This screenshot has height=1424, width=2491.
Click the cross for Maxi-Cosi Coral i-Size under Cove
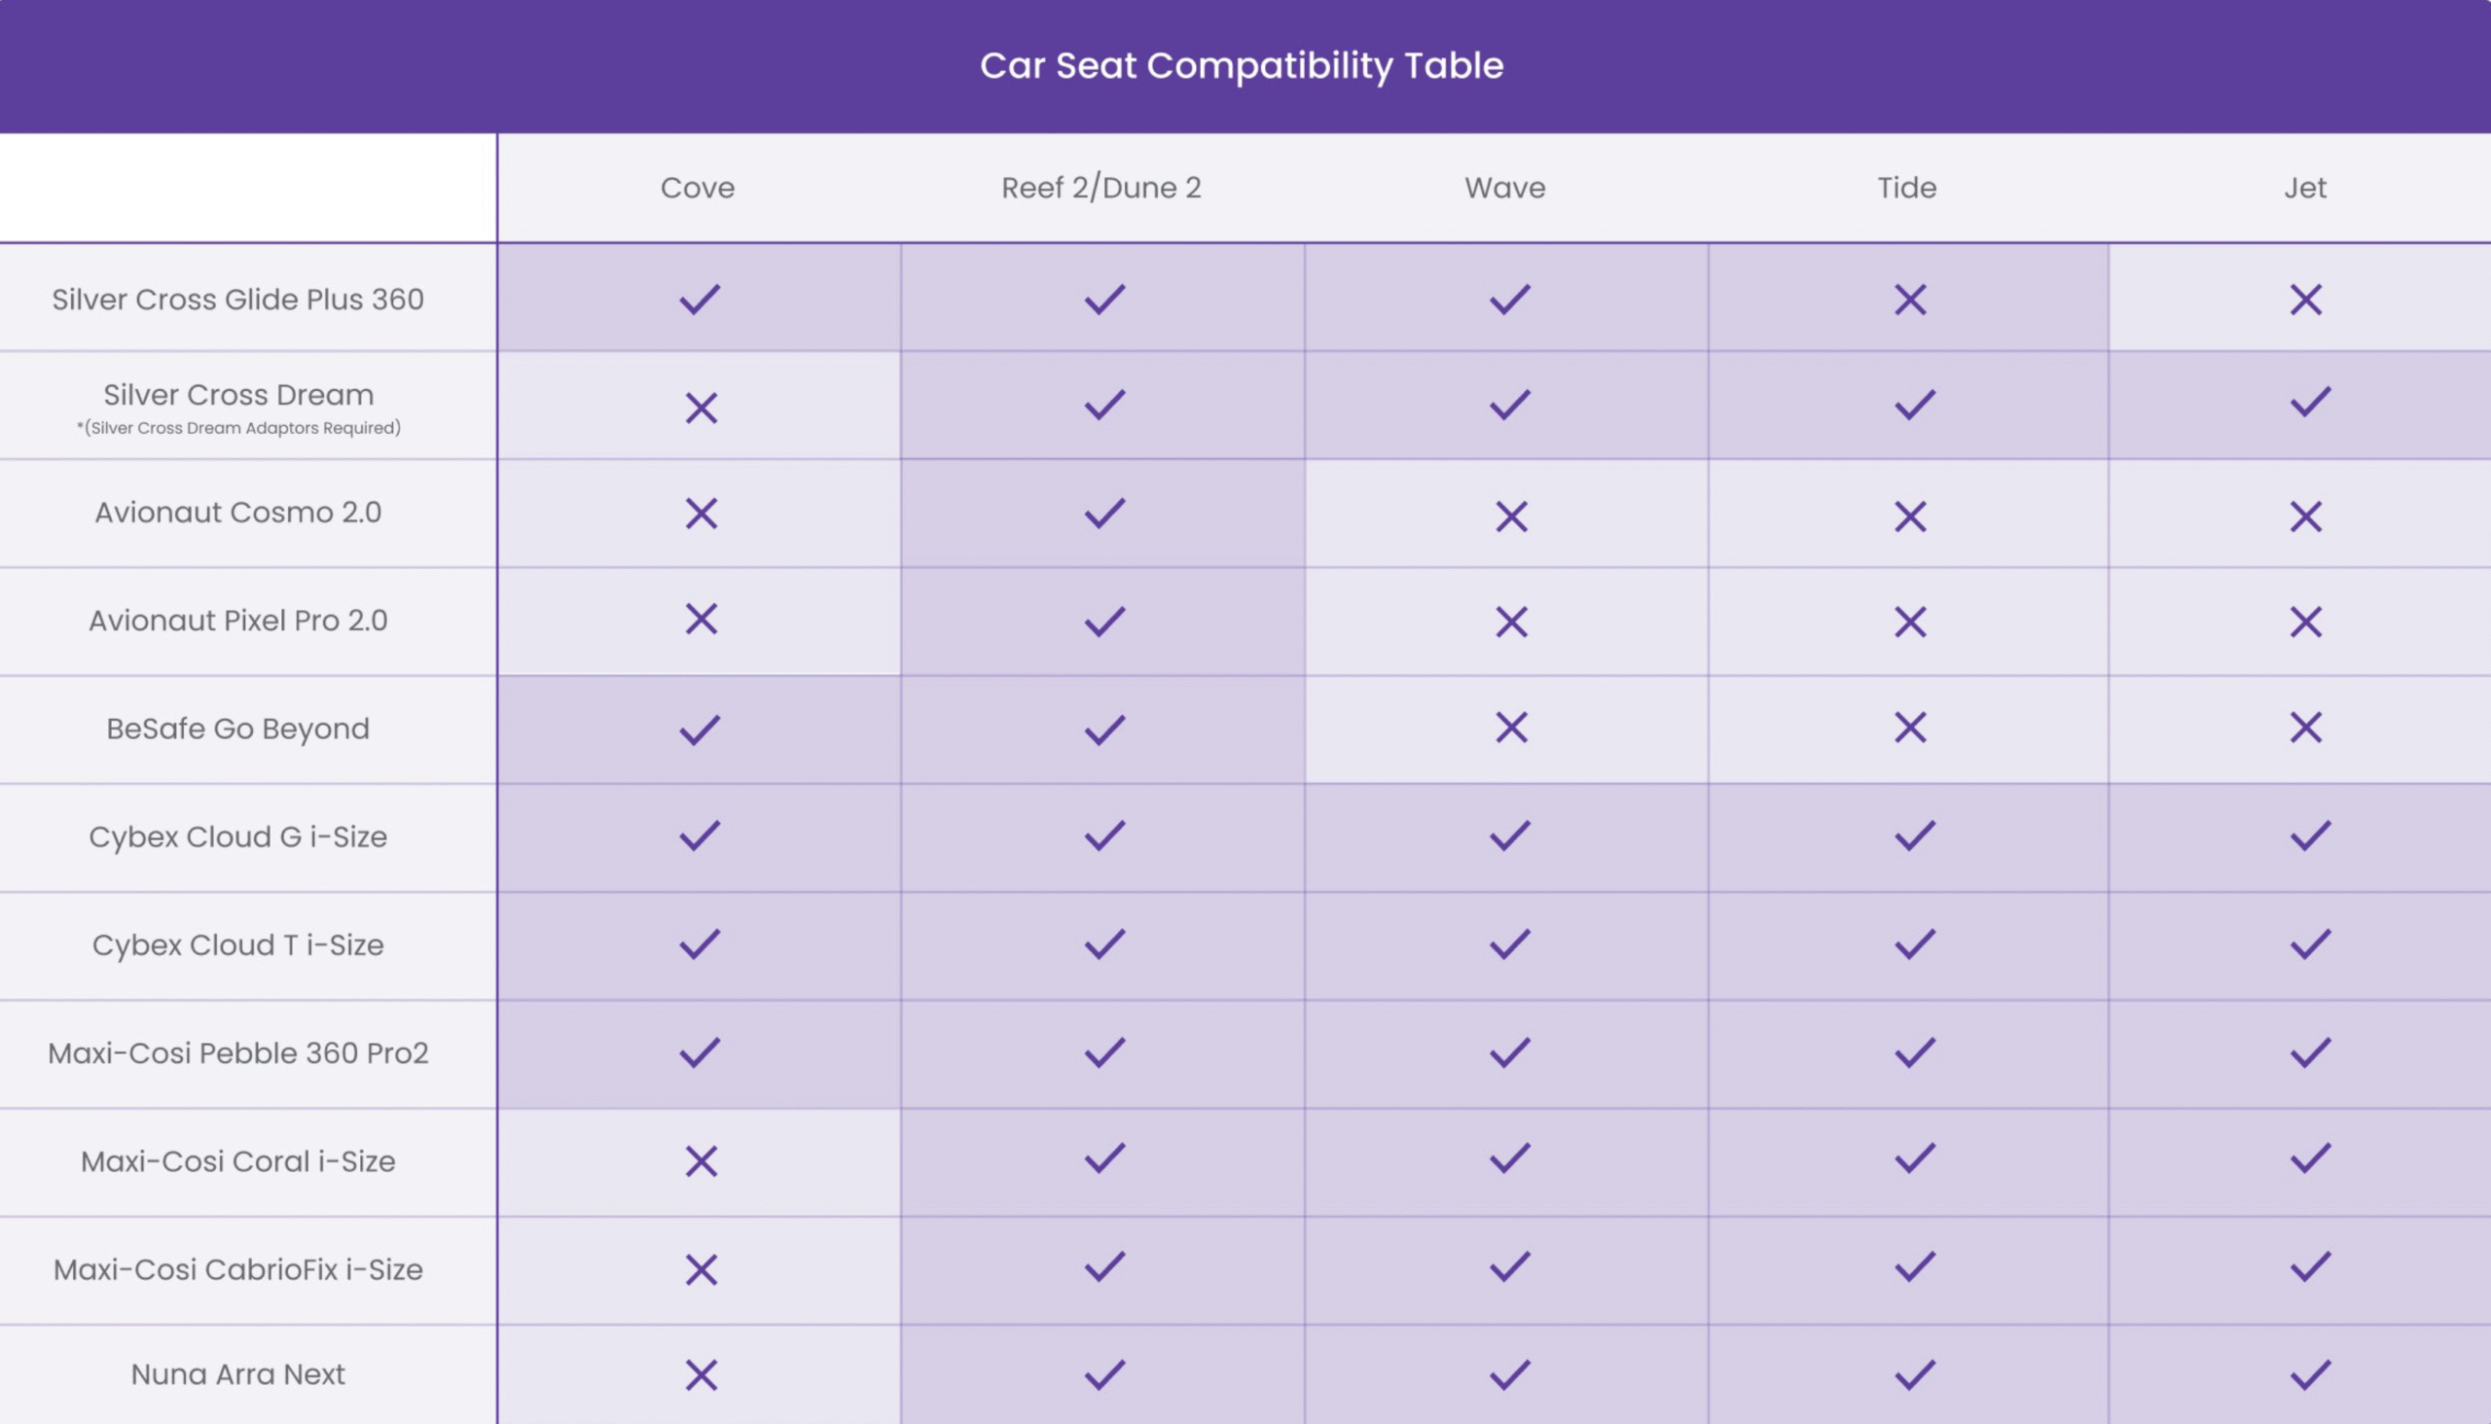tap(701, 1162)
